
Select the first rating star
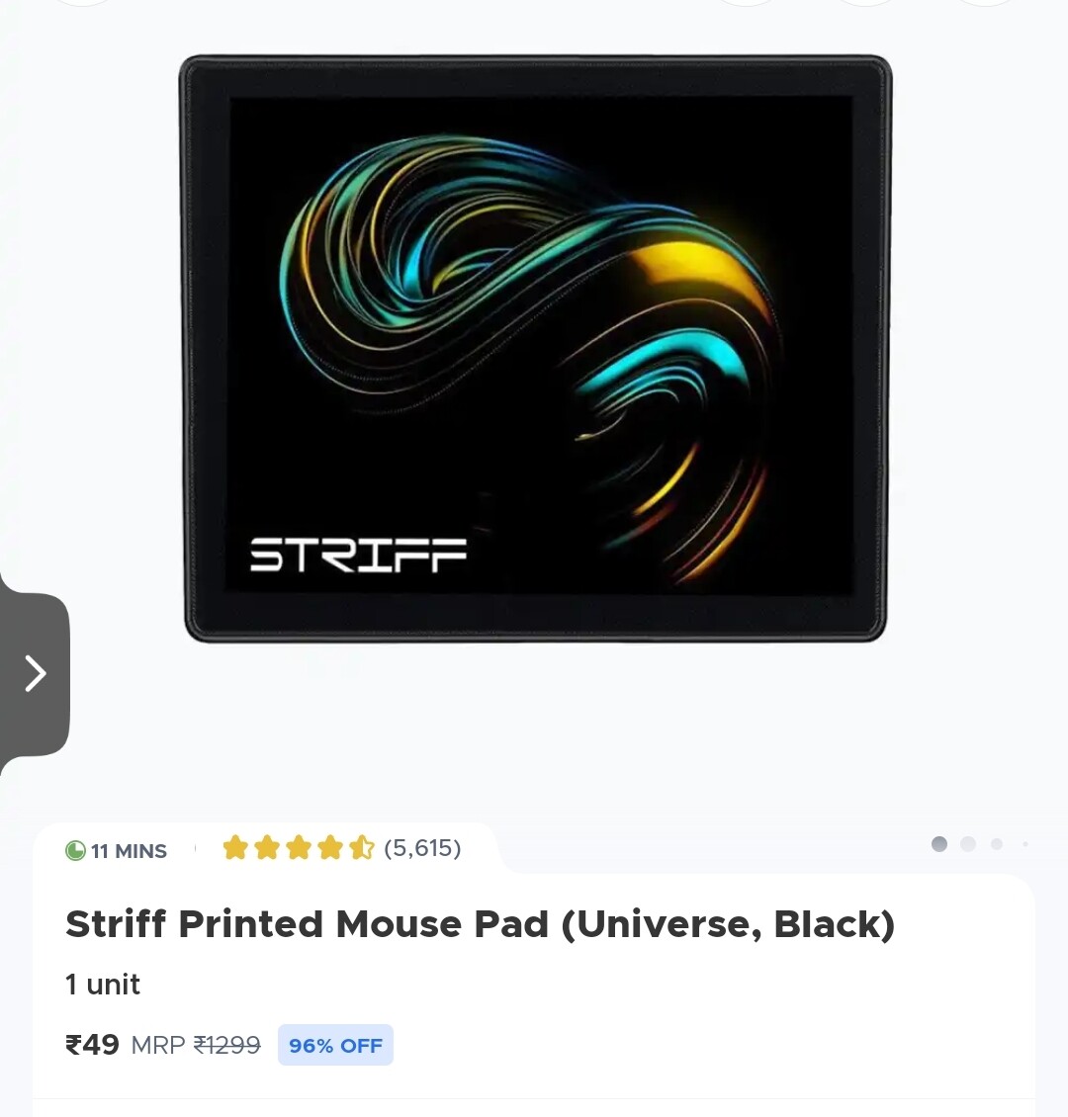(235, 848)
